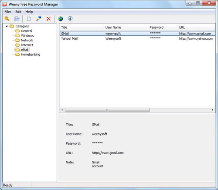Select the Yahoo! Mail entry row
218x190 pixels.
[137, 38]
